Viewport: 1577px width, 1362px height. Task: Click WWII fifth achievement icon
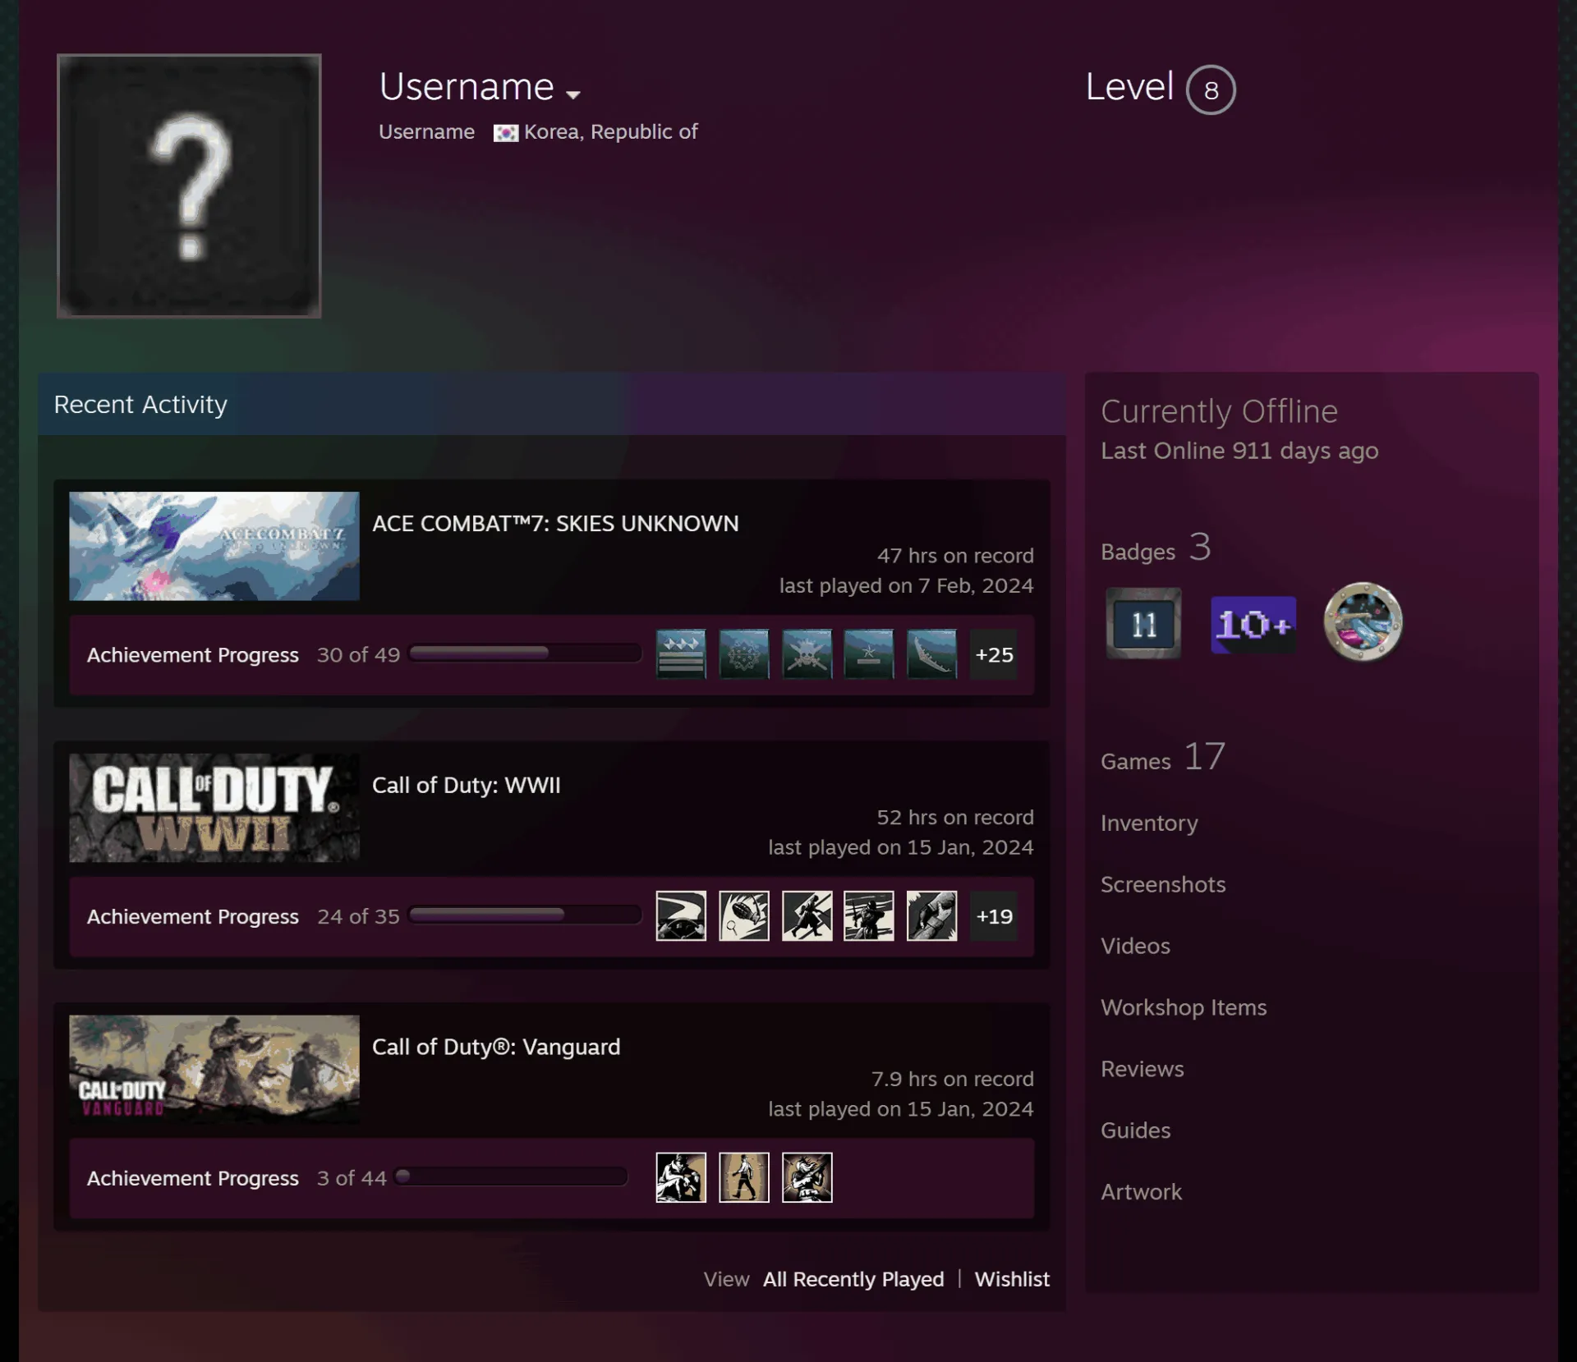coord(932,915)
